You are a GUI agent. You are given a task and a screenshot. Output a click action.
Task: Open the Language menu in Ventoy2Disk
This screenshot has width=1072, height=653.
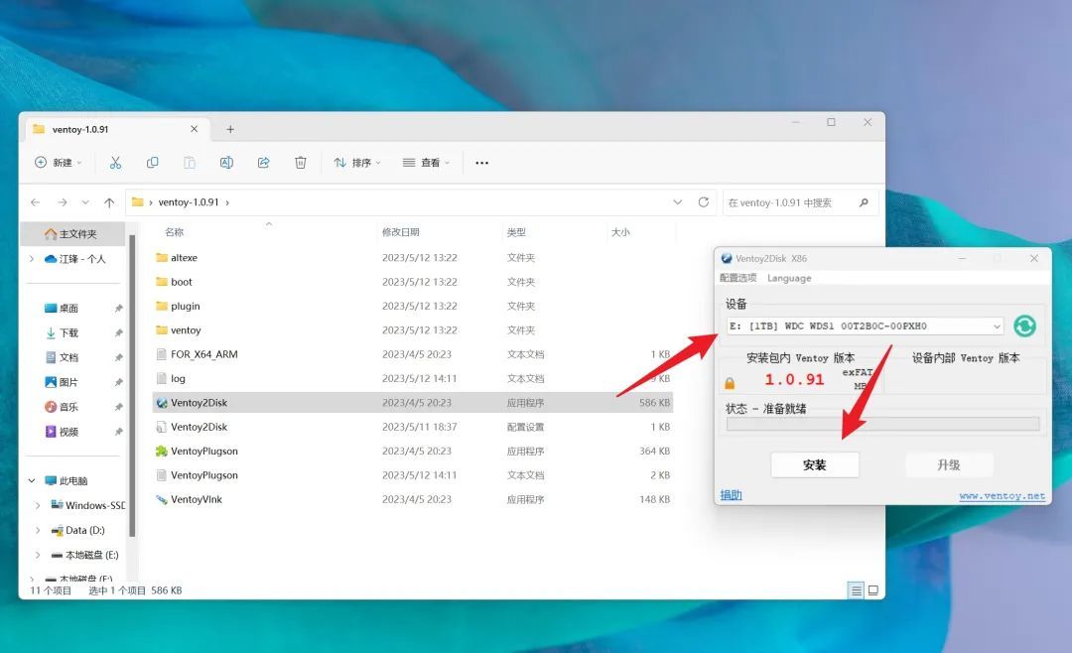pyautogui.click(x=789, y=278)
